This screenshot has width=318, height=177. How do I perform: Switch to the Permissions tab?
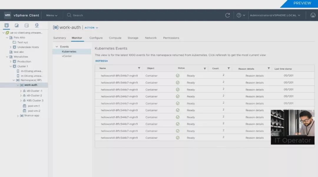point(171,38)
